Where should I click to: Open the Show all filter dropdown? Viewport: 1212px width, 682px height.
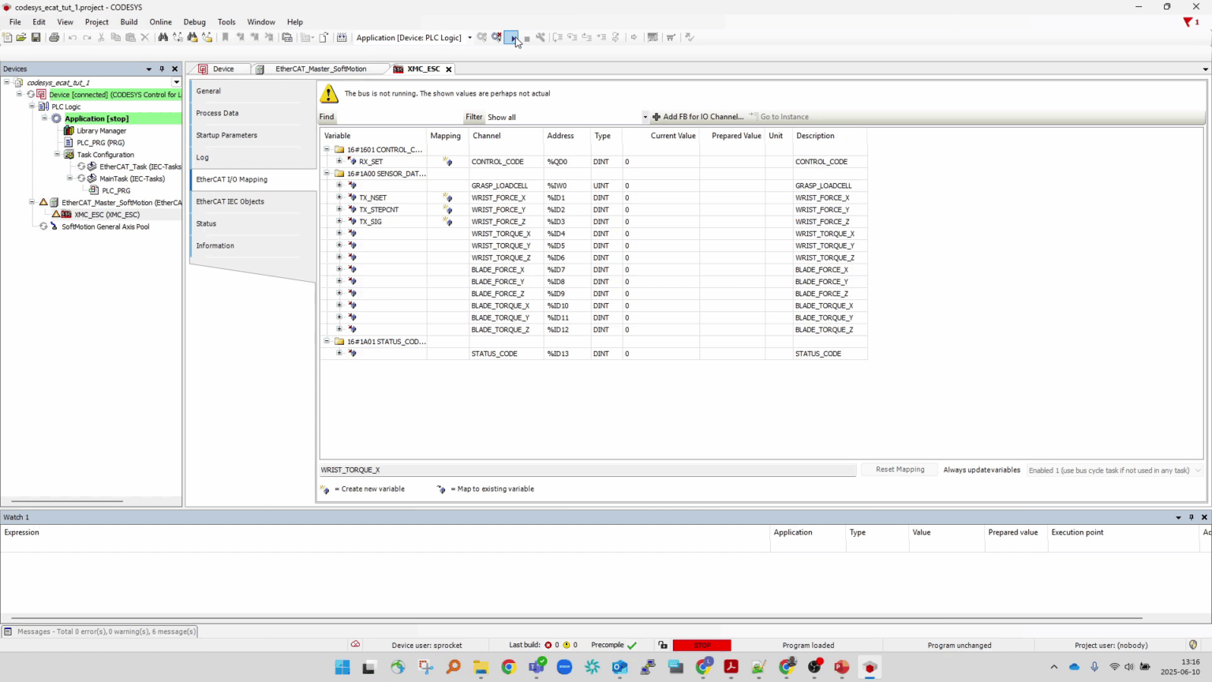[x=645, y=117]
